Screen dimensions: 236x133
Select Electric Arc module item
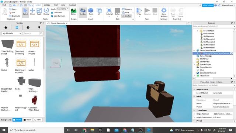click(x=21, y=66)
